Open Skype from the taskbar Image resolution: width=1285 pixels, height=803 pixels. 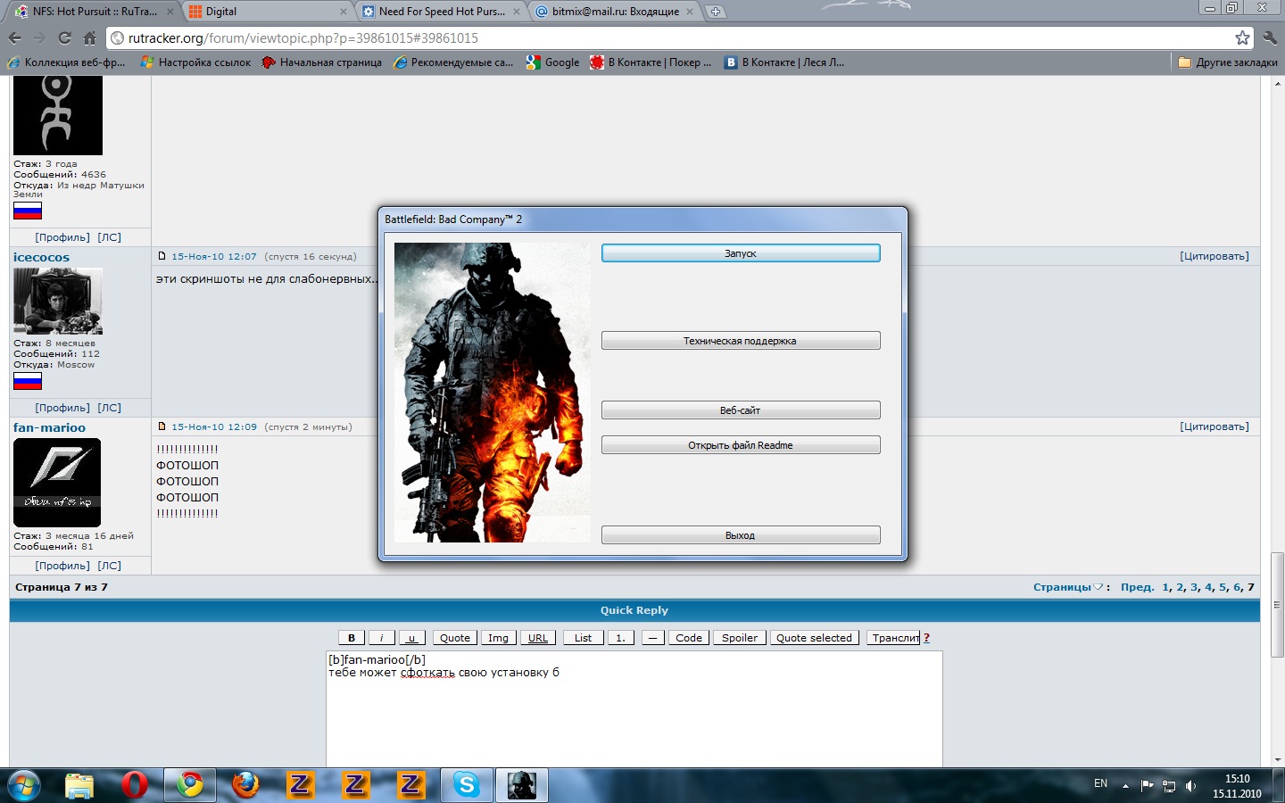click(x=467, y=785)
